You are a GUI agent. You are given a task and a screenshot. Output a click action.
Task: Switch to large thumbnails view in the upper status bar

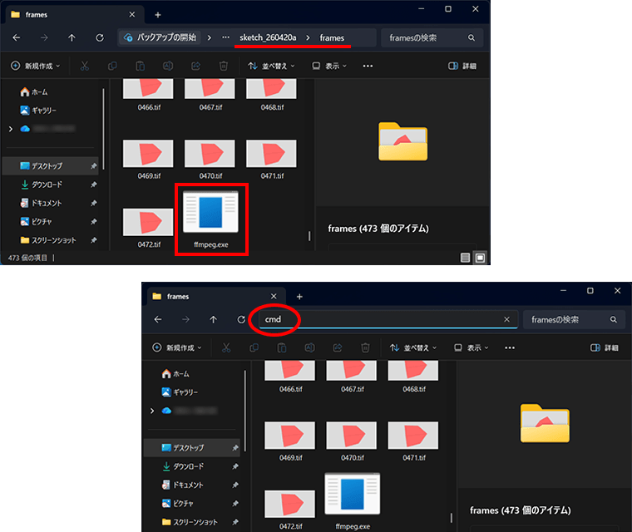point(479,258)
